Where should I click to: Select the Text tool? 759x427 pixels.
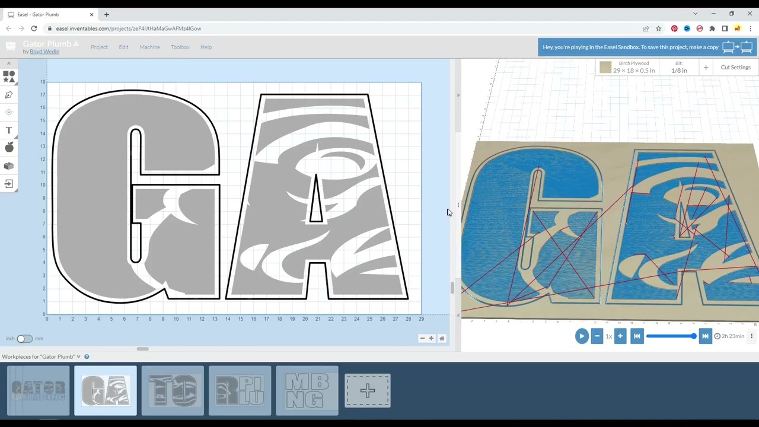pyautogui.click(x=9, y=130)
